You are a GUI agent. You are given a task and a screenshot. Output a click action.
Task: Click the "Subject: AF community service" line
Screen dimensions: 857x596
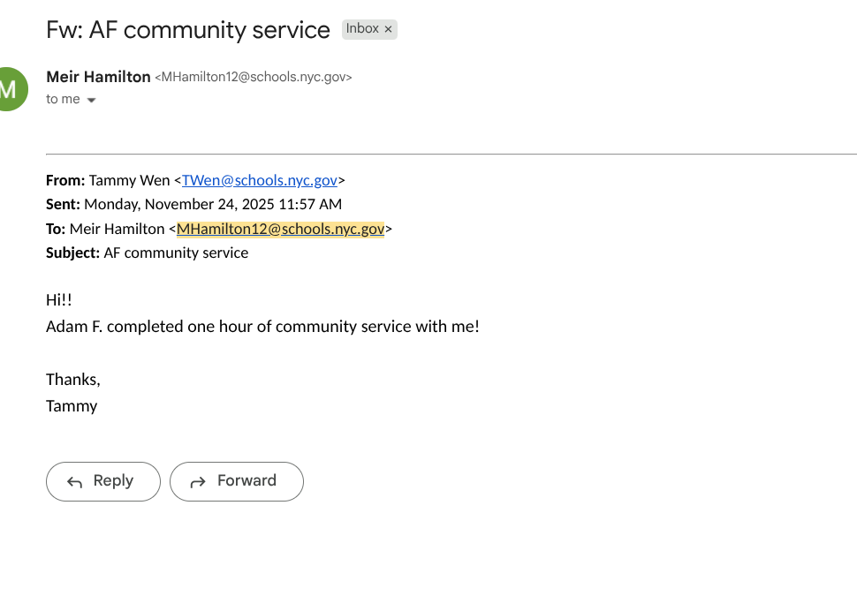(x=147, y=253)
